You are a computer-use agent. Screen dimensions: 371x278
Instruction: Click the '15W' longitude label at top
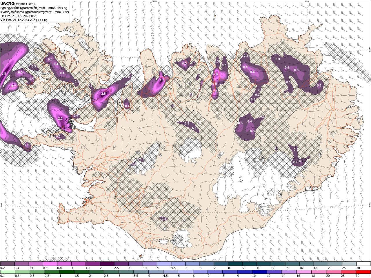coord(307,1)
